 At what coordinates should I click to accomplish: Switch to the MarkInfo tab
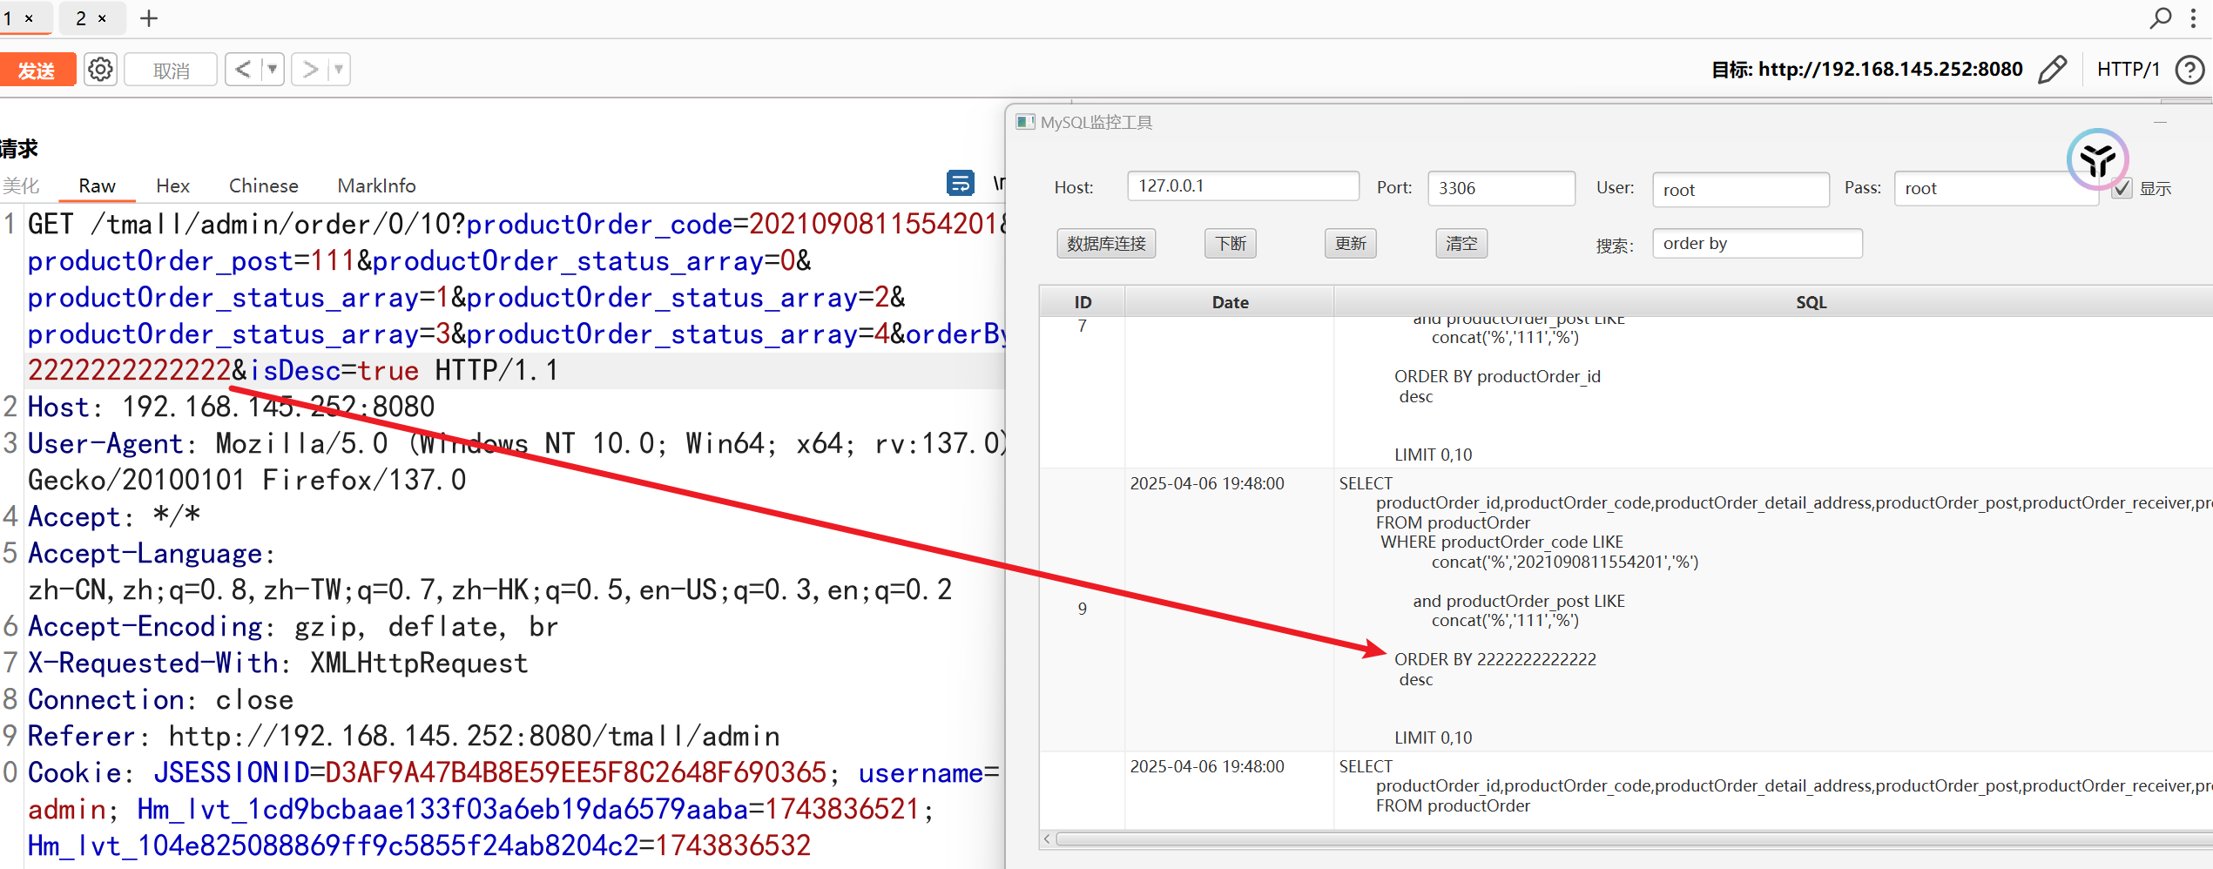pyautogui.click(x=376, y=185)
